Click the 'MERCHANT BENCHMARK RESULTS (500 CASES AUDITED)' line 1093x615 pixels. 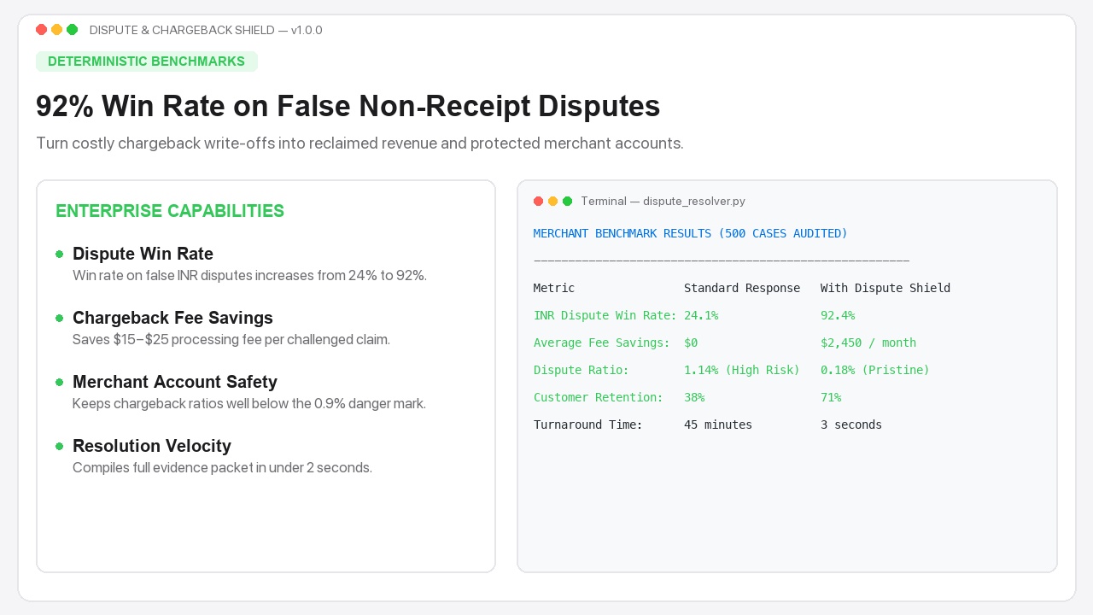(691, 233)
